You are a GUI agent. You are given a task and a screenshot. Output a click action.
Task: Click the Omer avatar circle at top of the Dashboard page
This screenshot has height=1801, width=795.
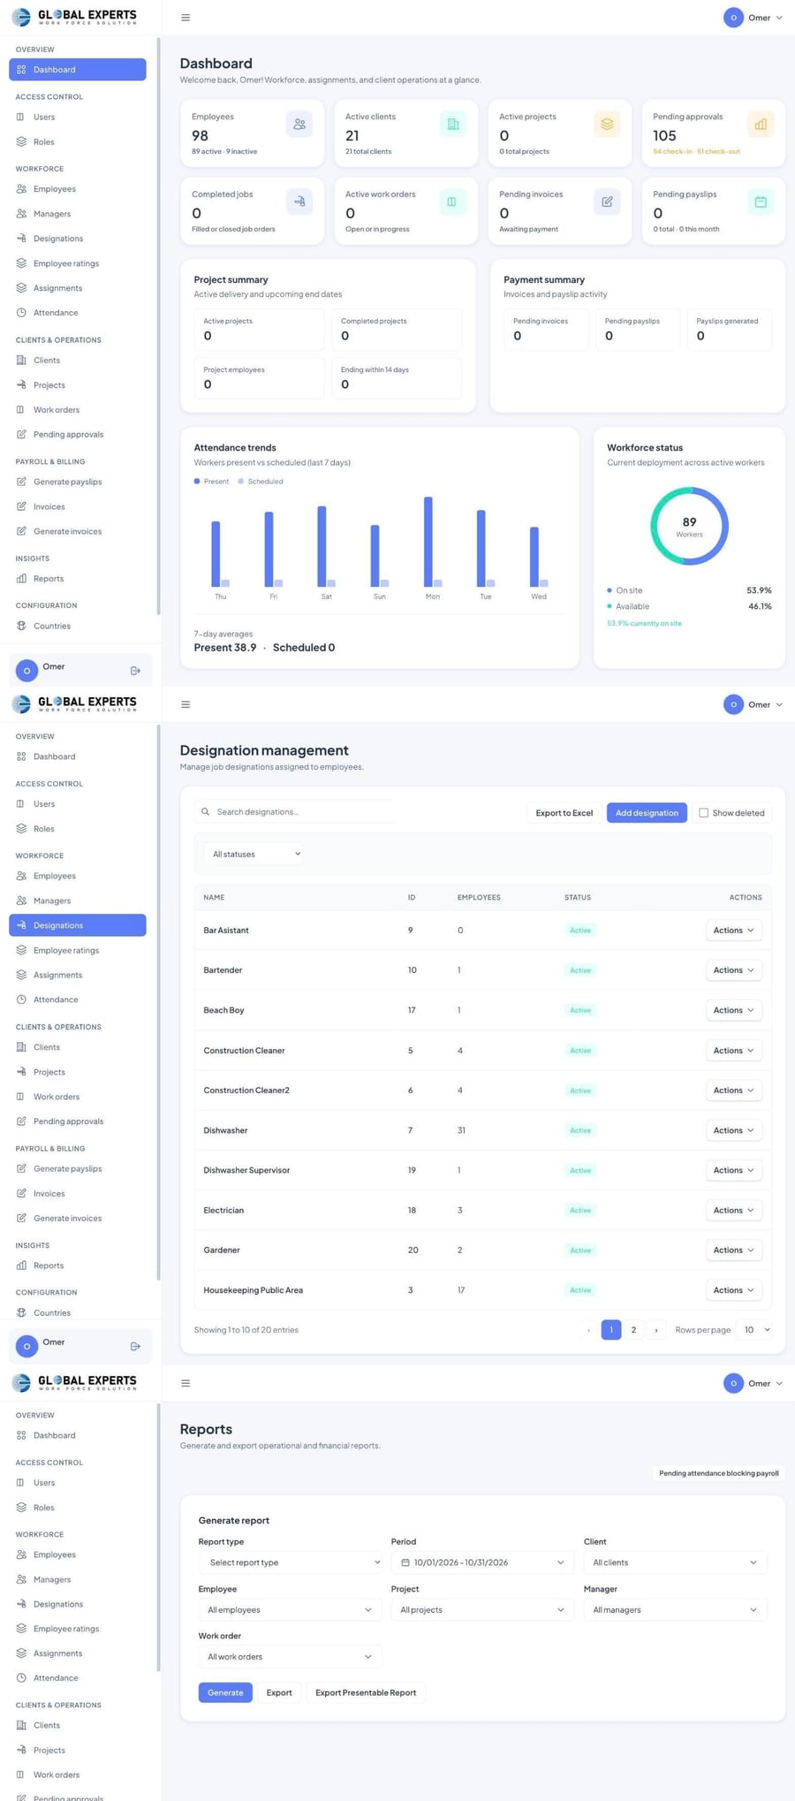[733, 18]
